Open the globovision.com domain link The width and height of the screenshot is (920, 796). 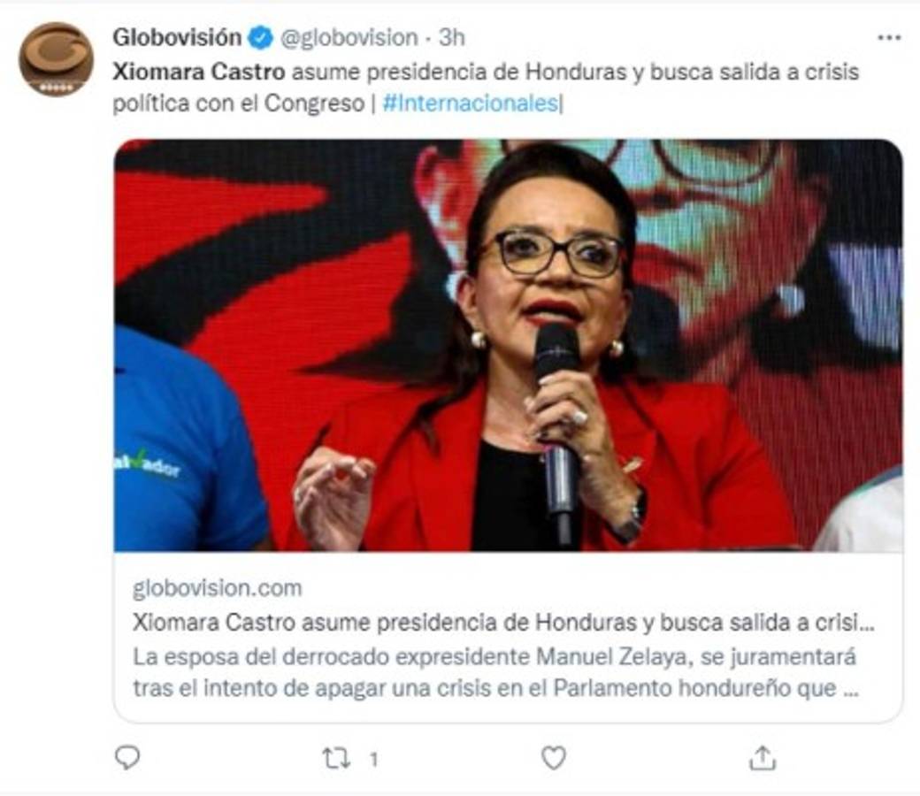click(x=217, y=588)
